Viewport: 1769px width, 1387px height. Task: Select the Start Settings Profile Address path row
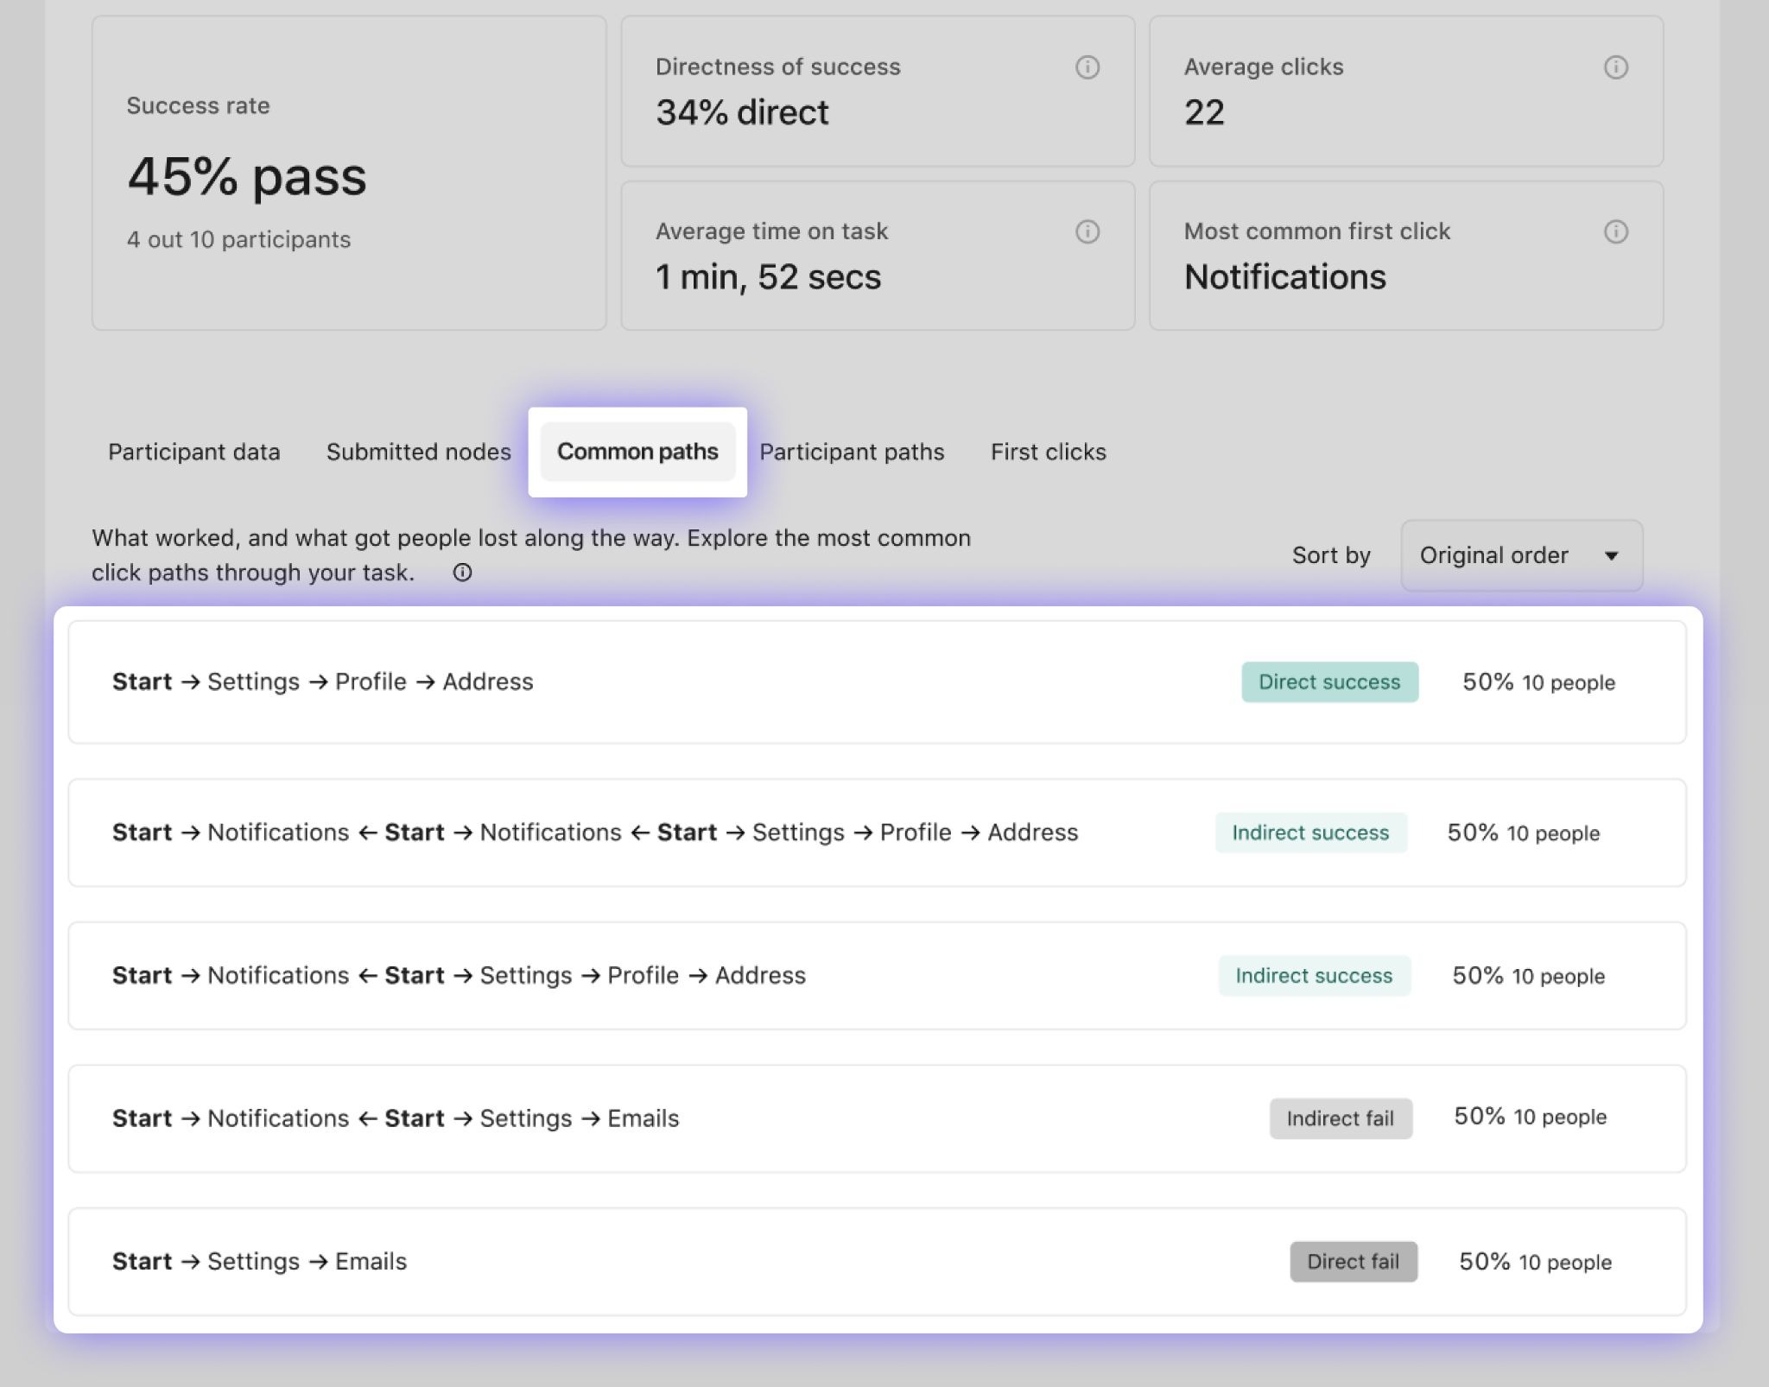pyautogui.click(x=322, y=682)
